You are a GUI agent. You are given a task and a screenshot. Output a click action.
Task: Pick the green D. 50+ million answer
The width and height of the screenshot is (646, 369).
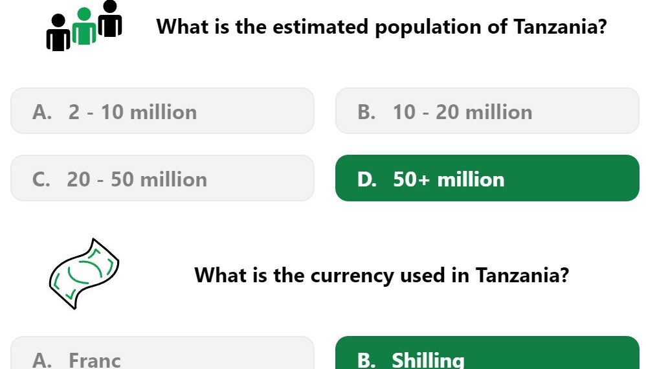point(487,178)
